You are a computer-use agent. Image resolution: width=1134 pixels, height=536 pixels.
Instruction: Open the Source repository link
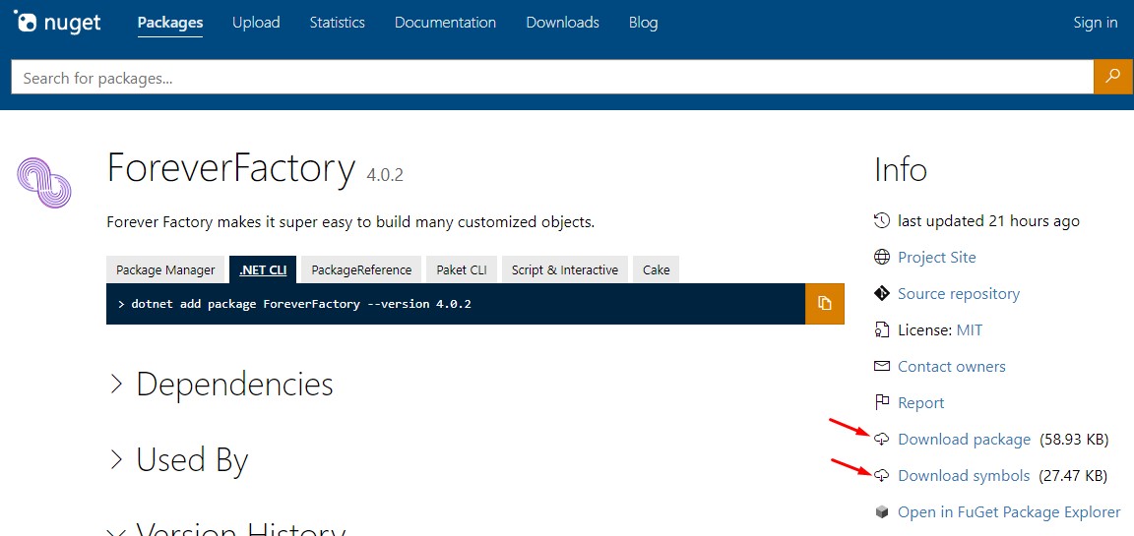pyautogui.click(x=958, y=293)
